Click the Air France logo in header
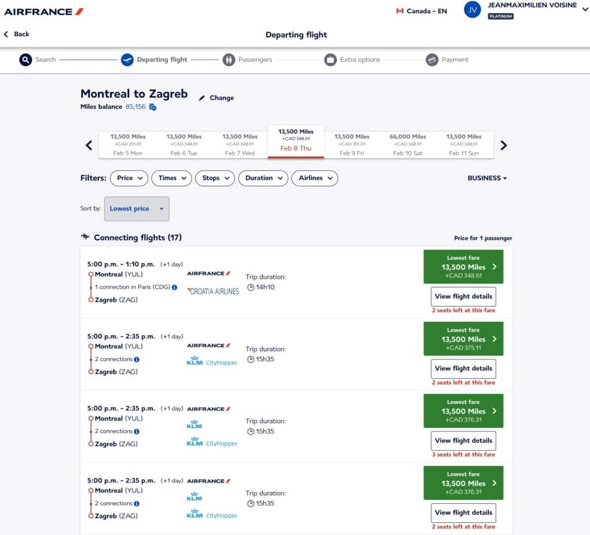This screenshot has width=590, height=535. click(44, 12)
